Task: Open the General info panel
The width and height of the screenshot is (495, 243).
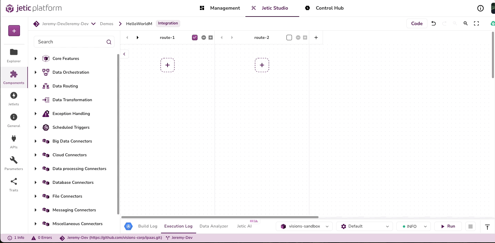Action: (14, 120)
